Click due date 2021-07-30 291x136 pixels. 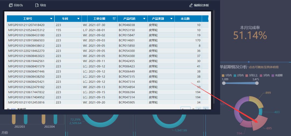tap(97, 25)
